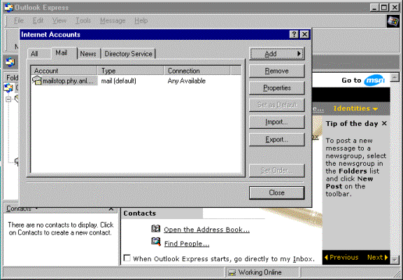
Task: Sort by the Account column header
Action: (x=64, y=71)
